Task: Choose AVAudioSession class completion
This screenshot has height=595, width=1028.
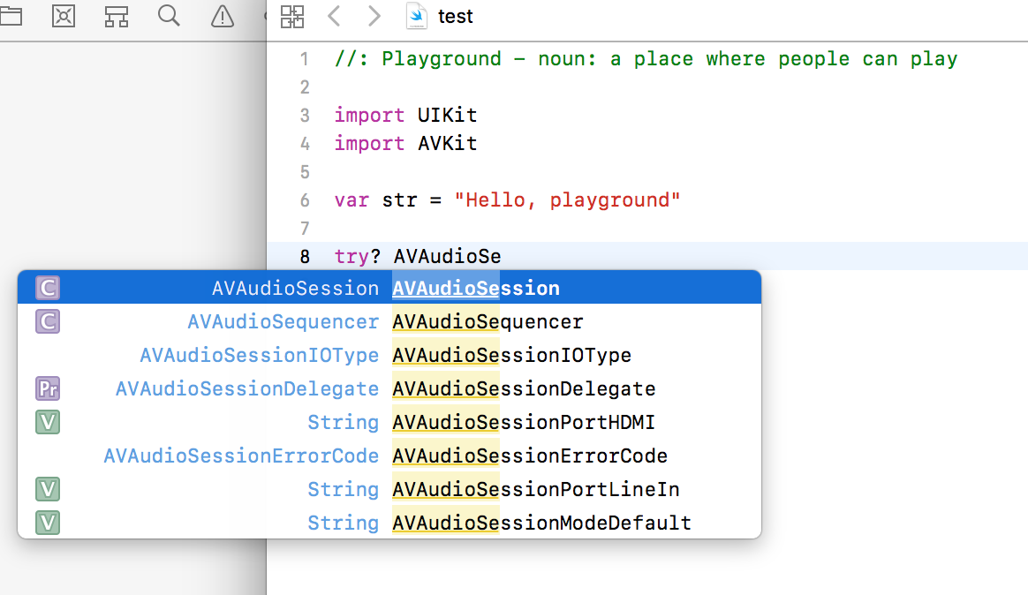Action: click(389, 288)
